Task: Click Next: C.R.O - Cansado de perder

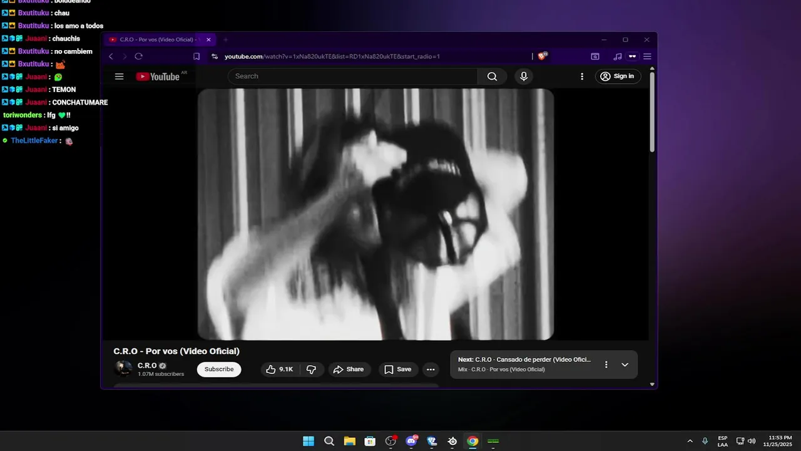Action: (524, 360)
